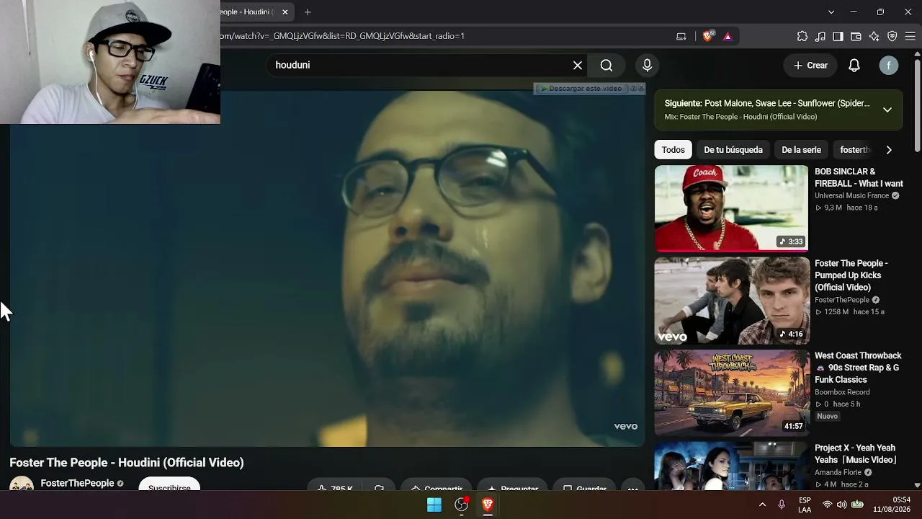Open the Project X Yeah Yeah Yeahs thumbnail
Image resolution: width=922 pixels, height=519 pixels.
(731, 466)
